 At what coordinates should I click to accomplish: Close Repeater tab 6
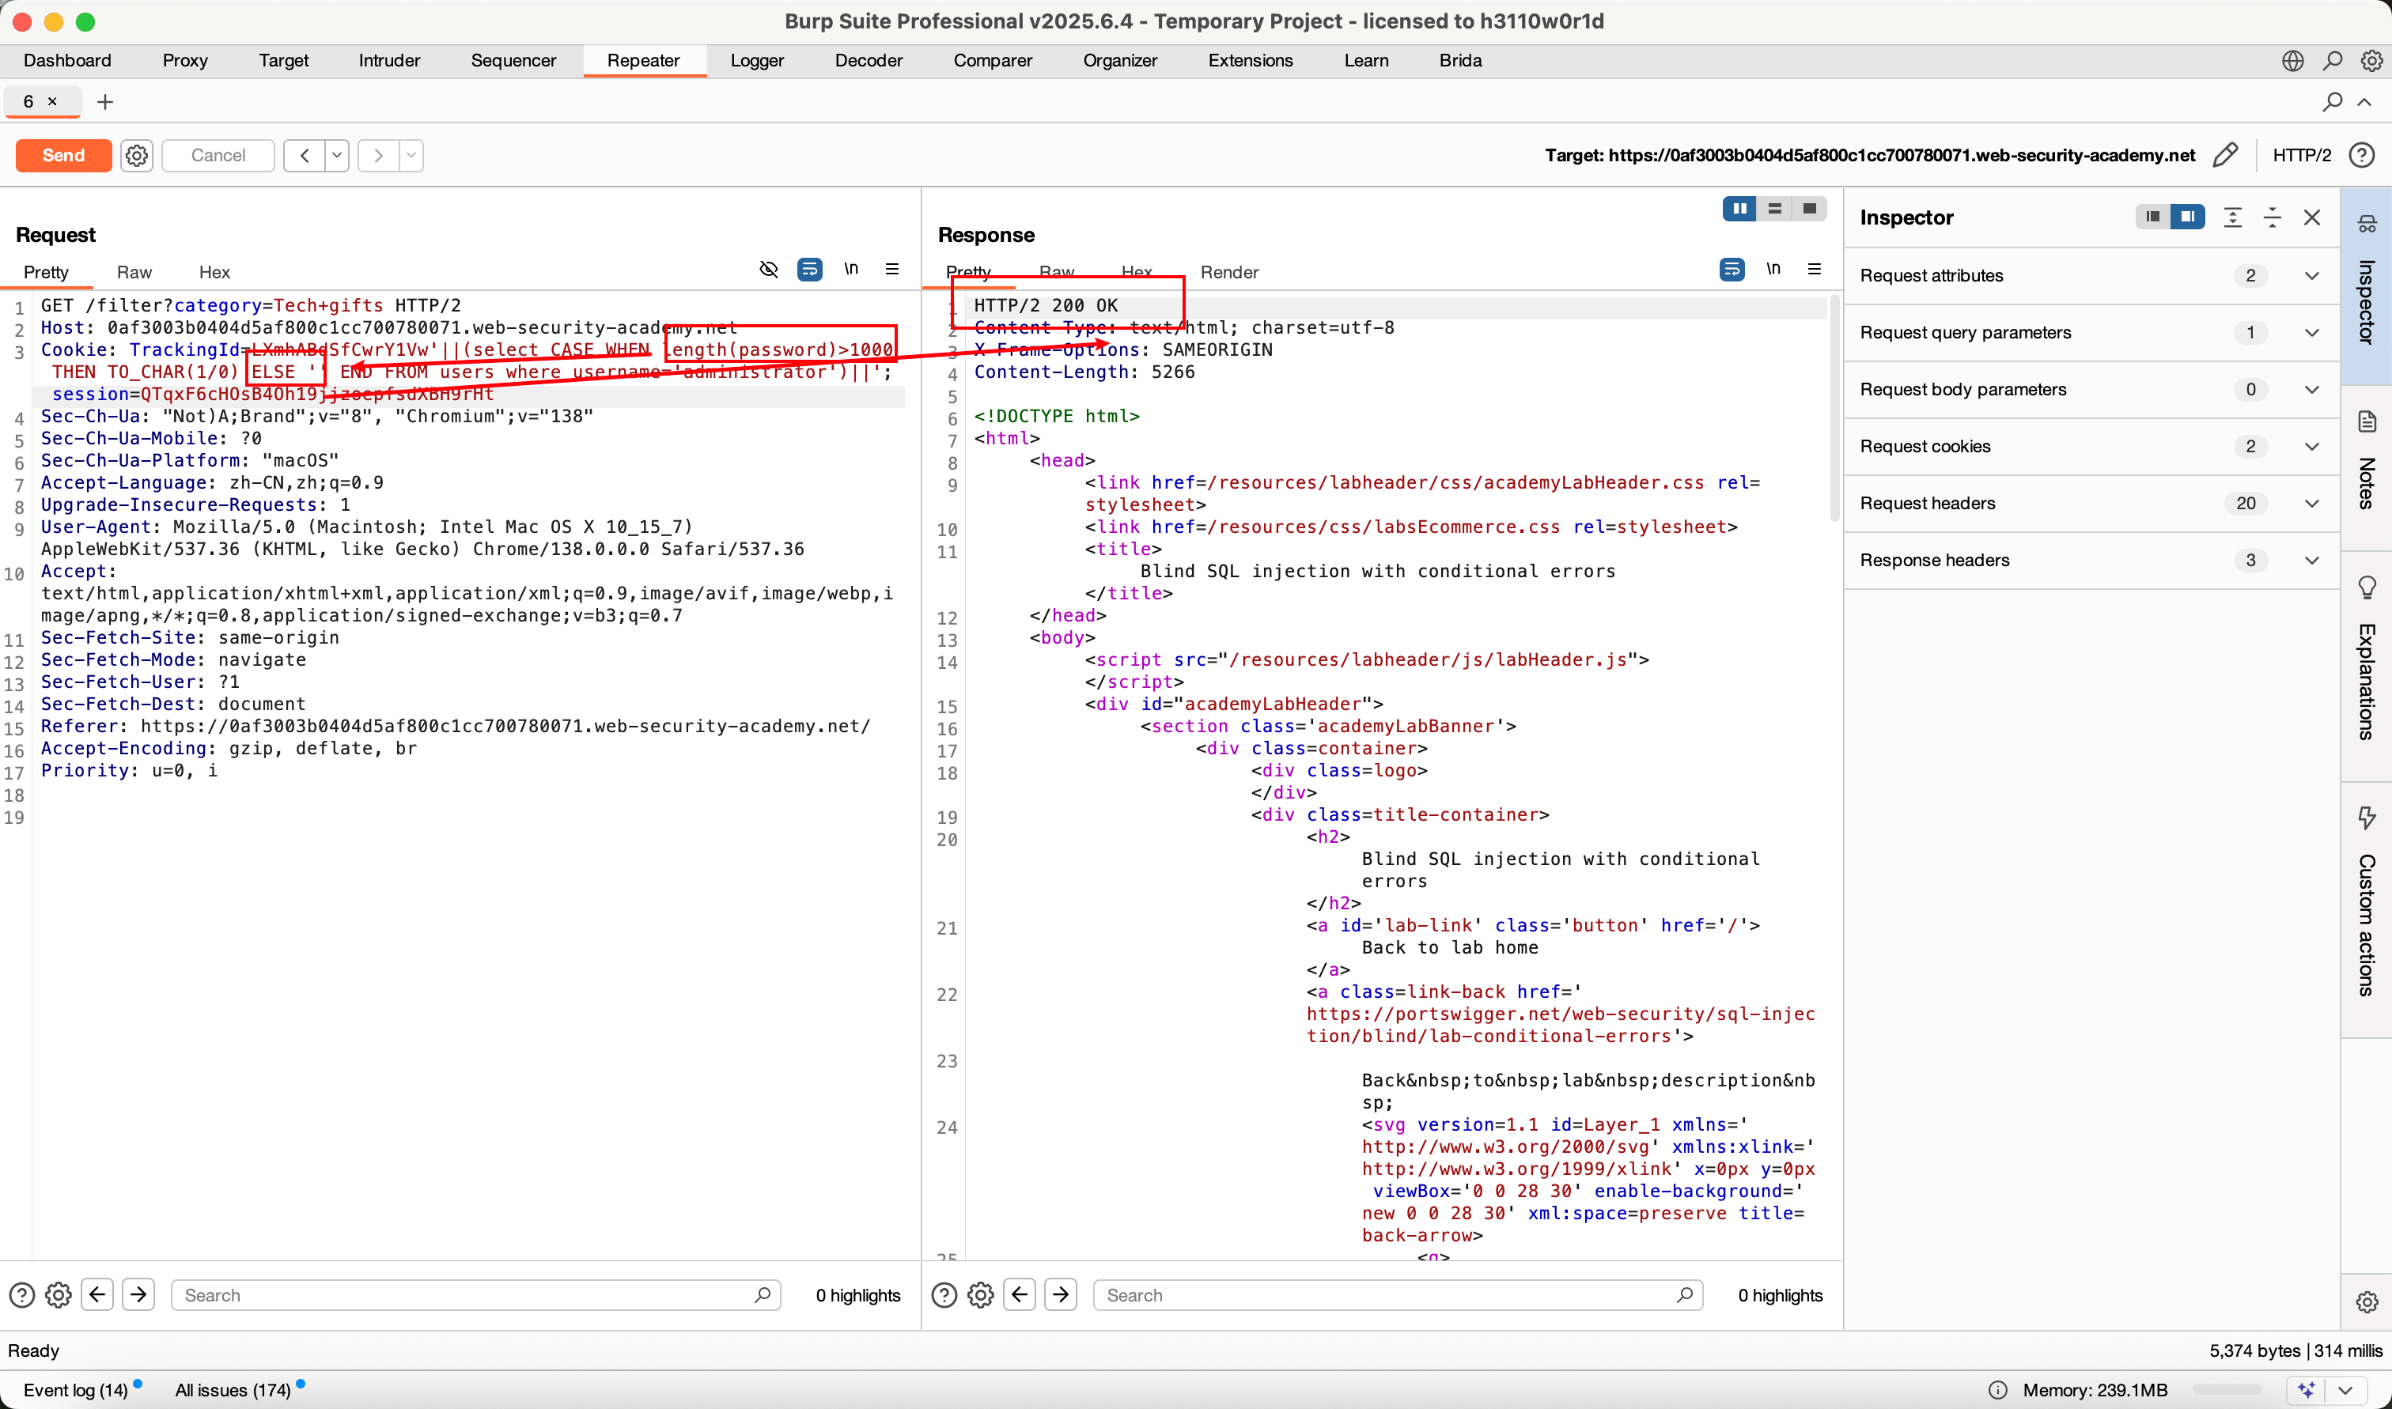point(53,101)
